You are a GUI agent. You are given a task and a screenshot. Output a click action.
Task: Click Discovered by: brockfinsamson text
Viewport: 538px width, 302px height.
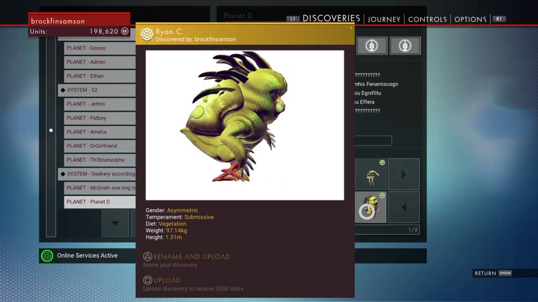[x=196, y=39]
